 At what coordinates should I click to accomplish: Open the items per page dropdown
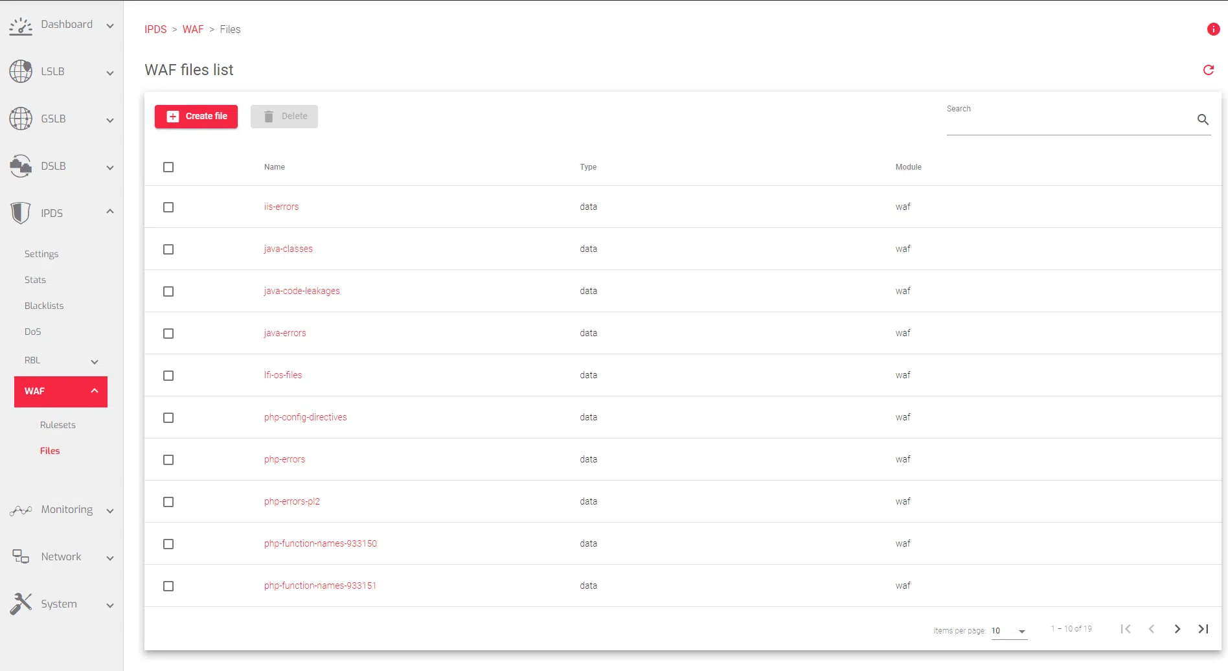tap(1009, 631)
